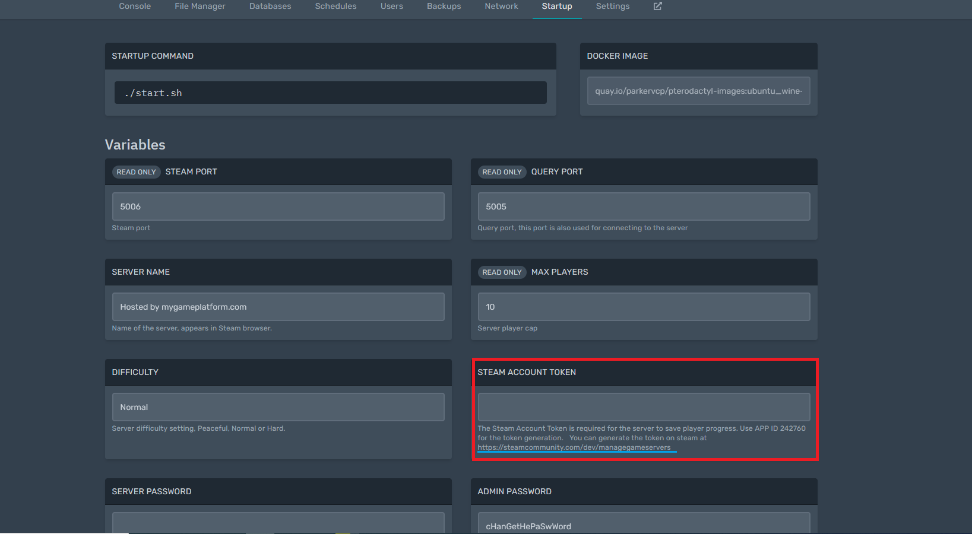Viewport: 972px width, 534px height.
Task: Click the READ ONLY badge beside Steam Port
Action: (x=137, y=172)
